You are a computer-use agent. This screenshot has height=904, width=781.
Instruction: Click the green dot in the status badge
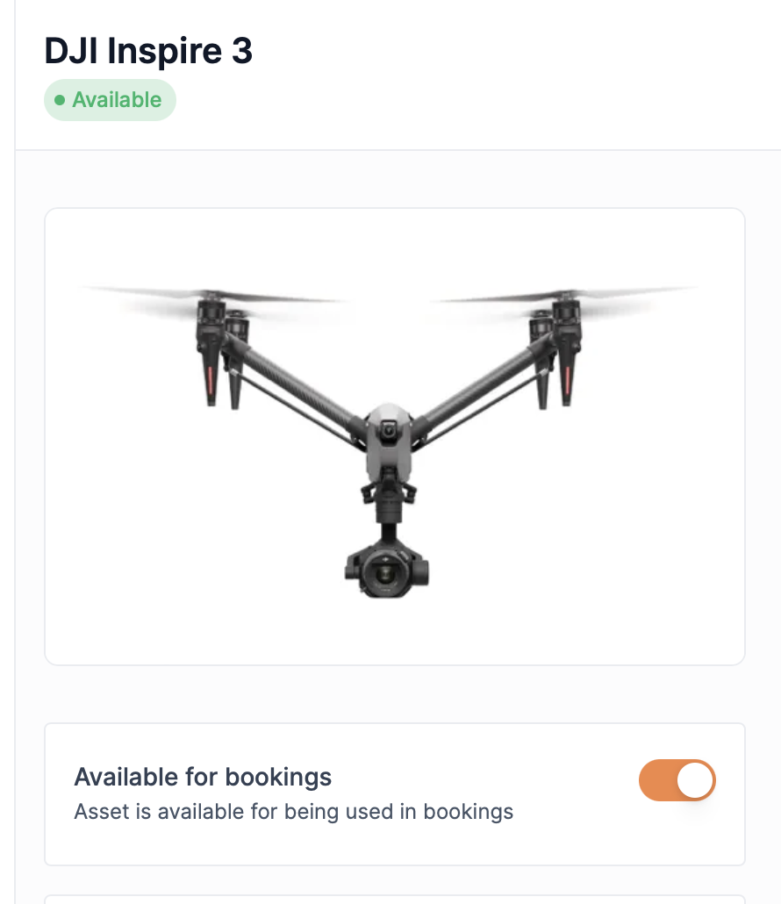pos(60,100)
